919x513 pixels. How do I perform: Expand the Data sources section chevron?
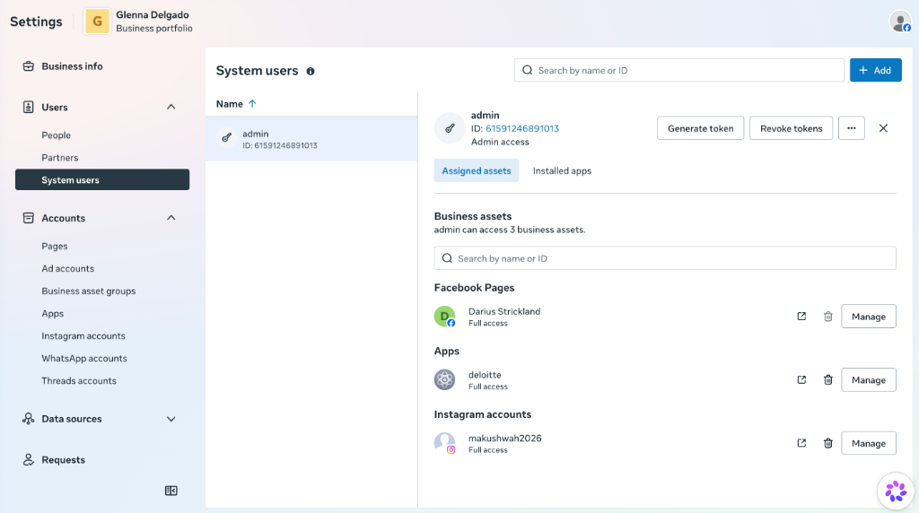coord(171,419)
